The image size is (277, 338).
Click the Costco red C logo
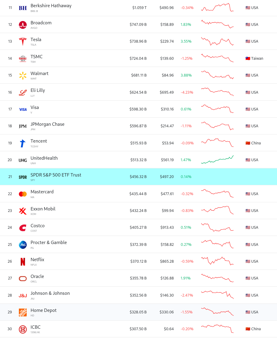(x=23, y=228)
